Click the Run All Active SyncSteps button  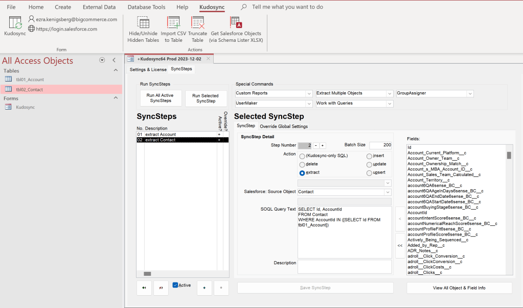click(x=160, y=98)
